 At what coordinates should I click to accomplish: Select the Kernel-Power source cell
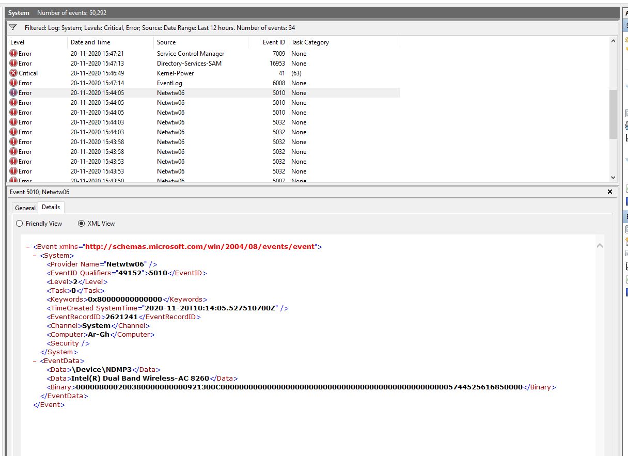tap(175, 73)
